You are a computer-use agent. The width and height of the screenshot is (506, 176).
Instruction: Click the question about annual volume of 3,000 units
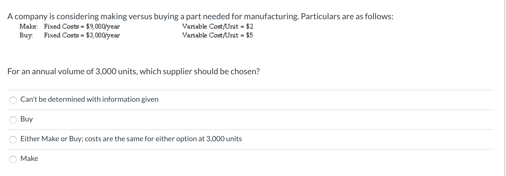[x=133, y=71]
